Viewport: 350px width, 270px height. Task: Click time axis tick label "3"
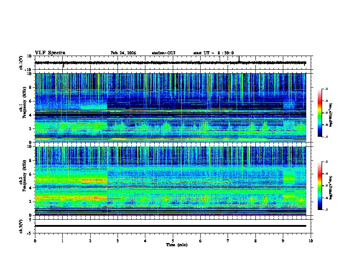coord(118,241)
